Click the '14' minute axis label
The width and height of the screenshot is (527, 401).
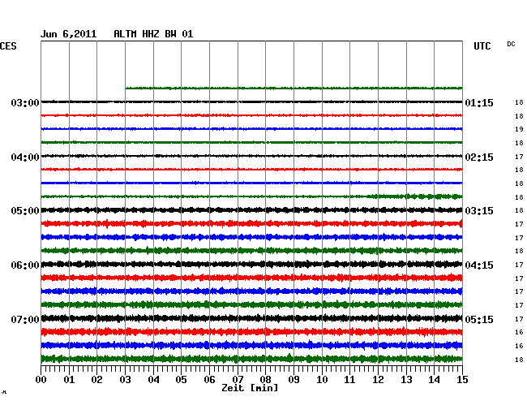[435, 379]
